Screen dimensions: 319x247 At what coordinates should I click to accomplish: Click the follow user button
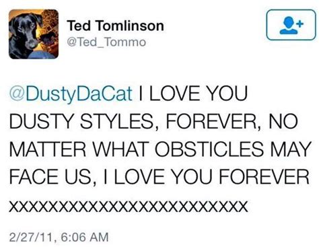(291, 25)
